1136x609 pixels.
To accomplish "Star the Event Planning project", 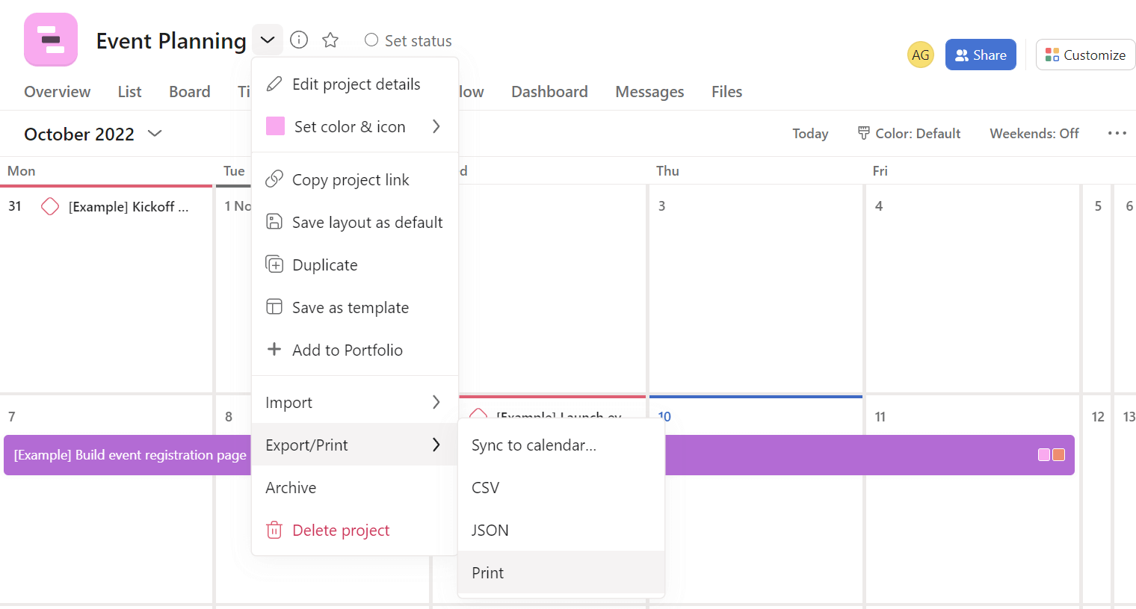I will tap(330, 40).
